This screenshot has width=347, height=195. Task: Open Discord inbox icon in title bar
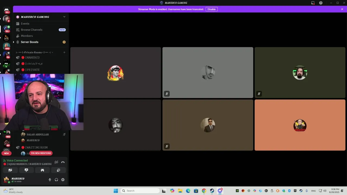(313, 3)
